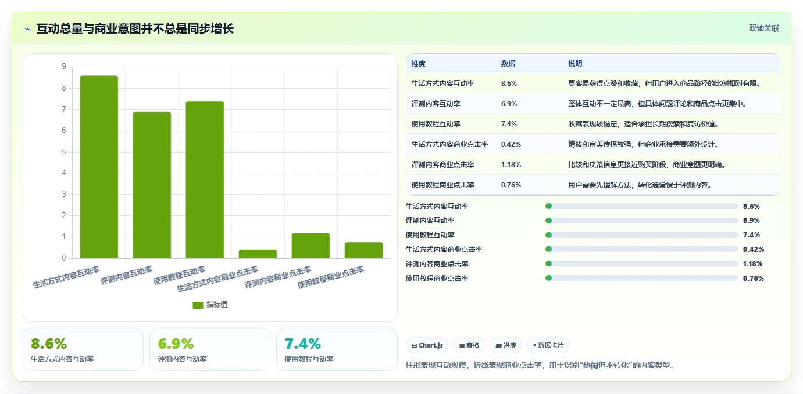Click the table cell 生活方式内容商业点击率

(x=449, y=144)
